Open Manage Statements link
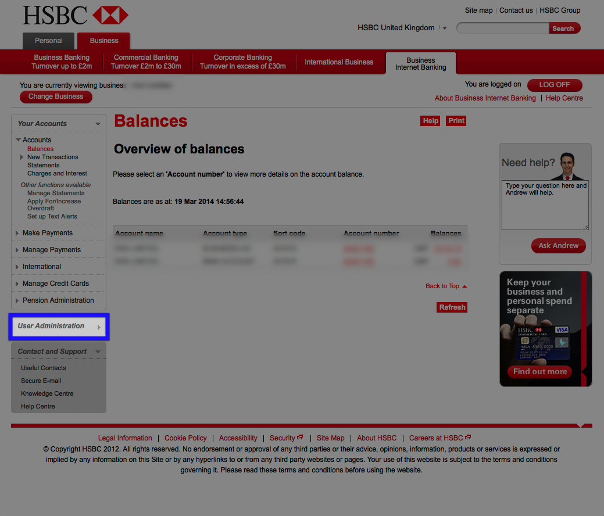 tap(56, 193)
